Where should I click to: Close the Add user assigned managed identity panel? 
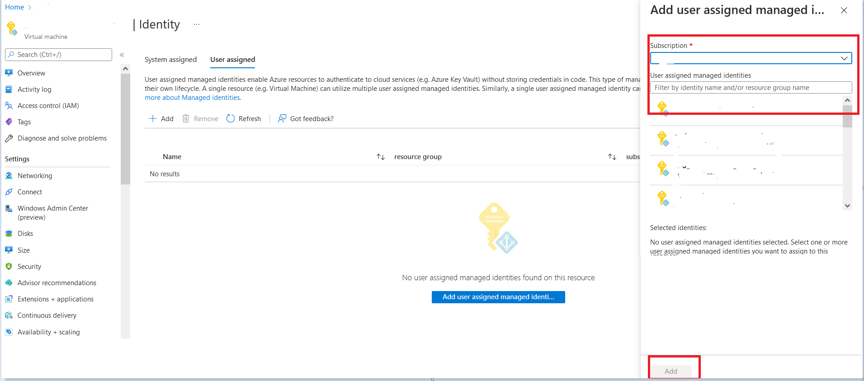click(844, 10)
